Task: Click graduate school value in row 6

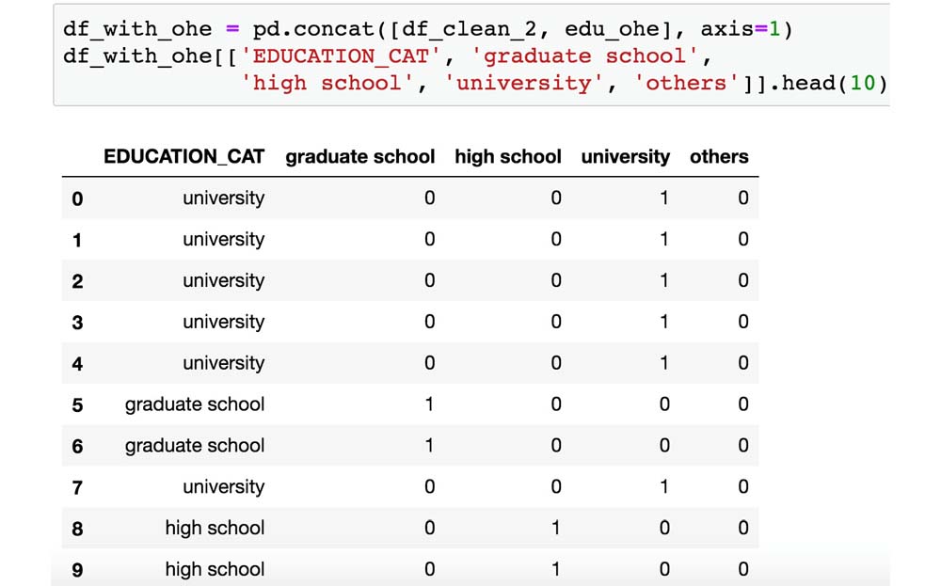Action: point(430,446)
